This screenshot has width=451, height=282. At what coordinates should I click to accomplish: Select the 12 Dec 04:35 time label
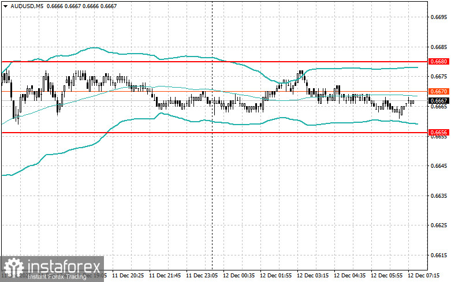[349, 276]
